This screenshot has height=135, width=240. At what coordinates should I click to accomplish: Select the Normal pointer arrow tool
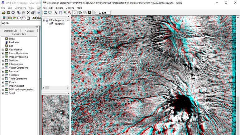(75, 13)
